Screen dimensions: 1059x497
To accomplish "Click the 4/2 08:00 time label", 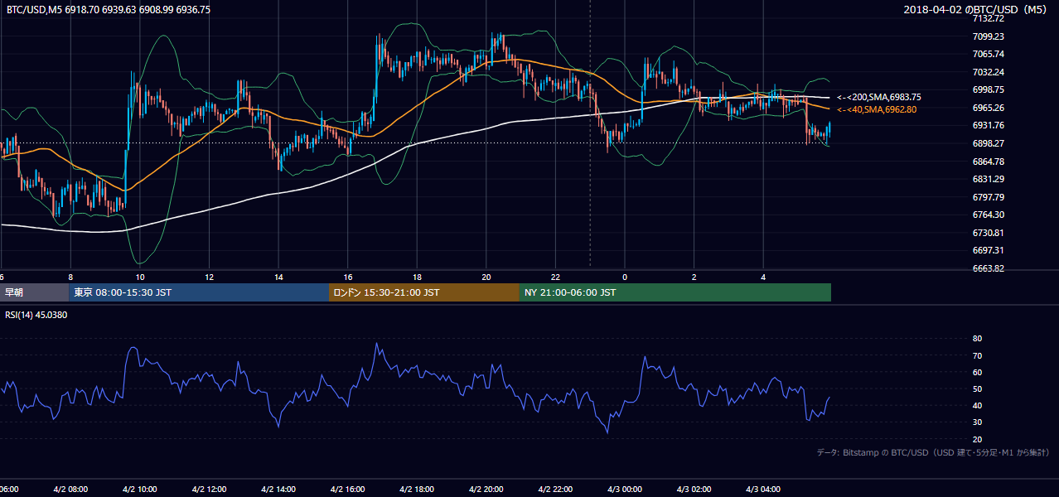I will [70, 490].
